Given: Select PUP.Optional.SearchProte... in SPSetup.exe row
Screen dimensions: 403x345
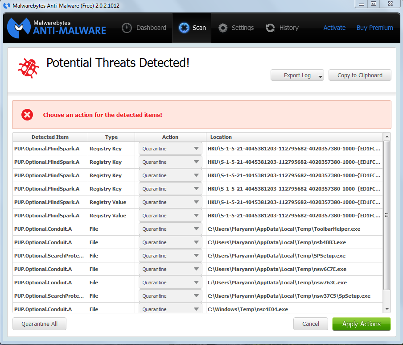Looking at the screenshot, I should [x=49, y=255].
